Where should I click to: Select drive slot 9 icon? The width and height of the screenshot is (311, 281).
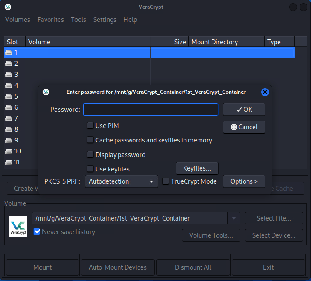coord(9,140)
